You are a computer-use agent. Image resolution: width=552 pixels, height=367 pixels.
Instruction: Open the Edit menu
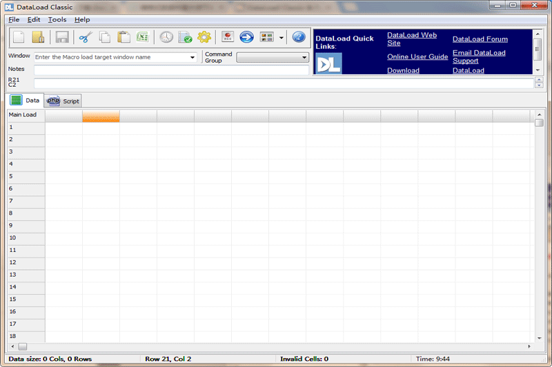34,20
